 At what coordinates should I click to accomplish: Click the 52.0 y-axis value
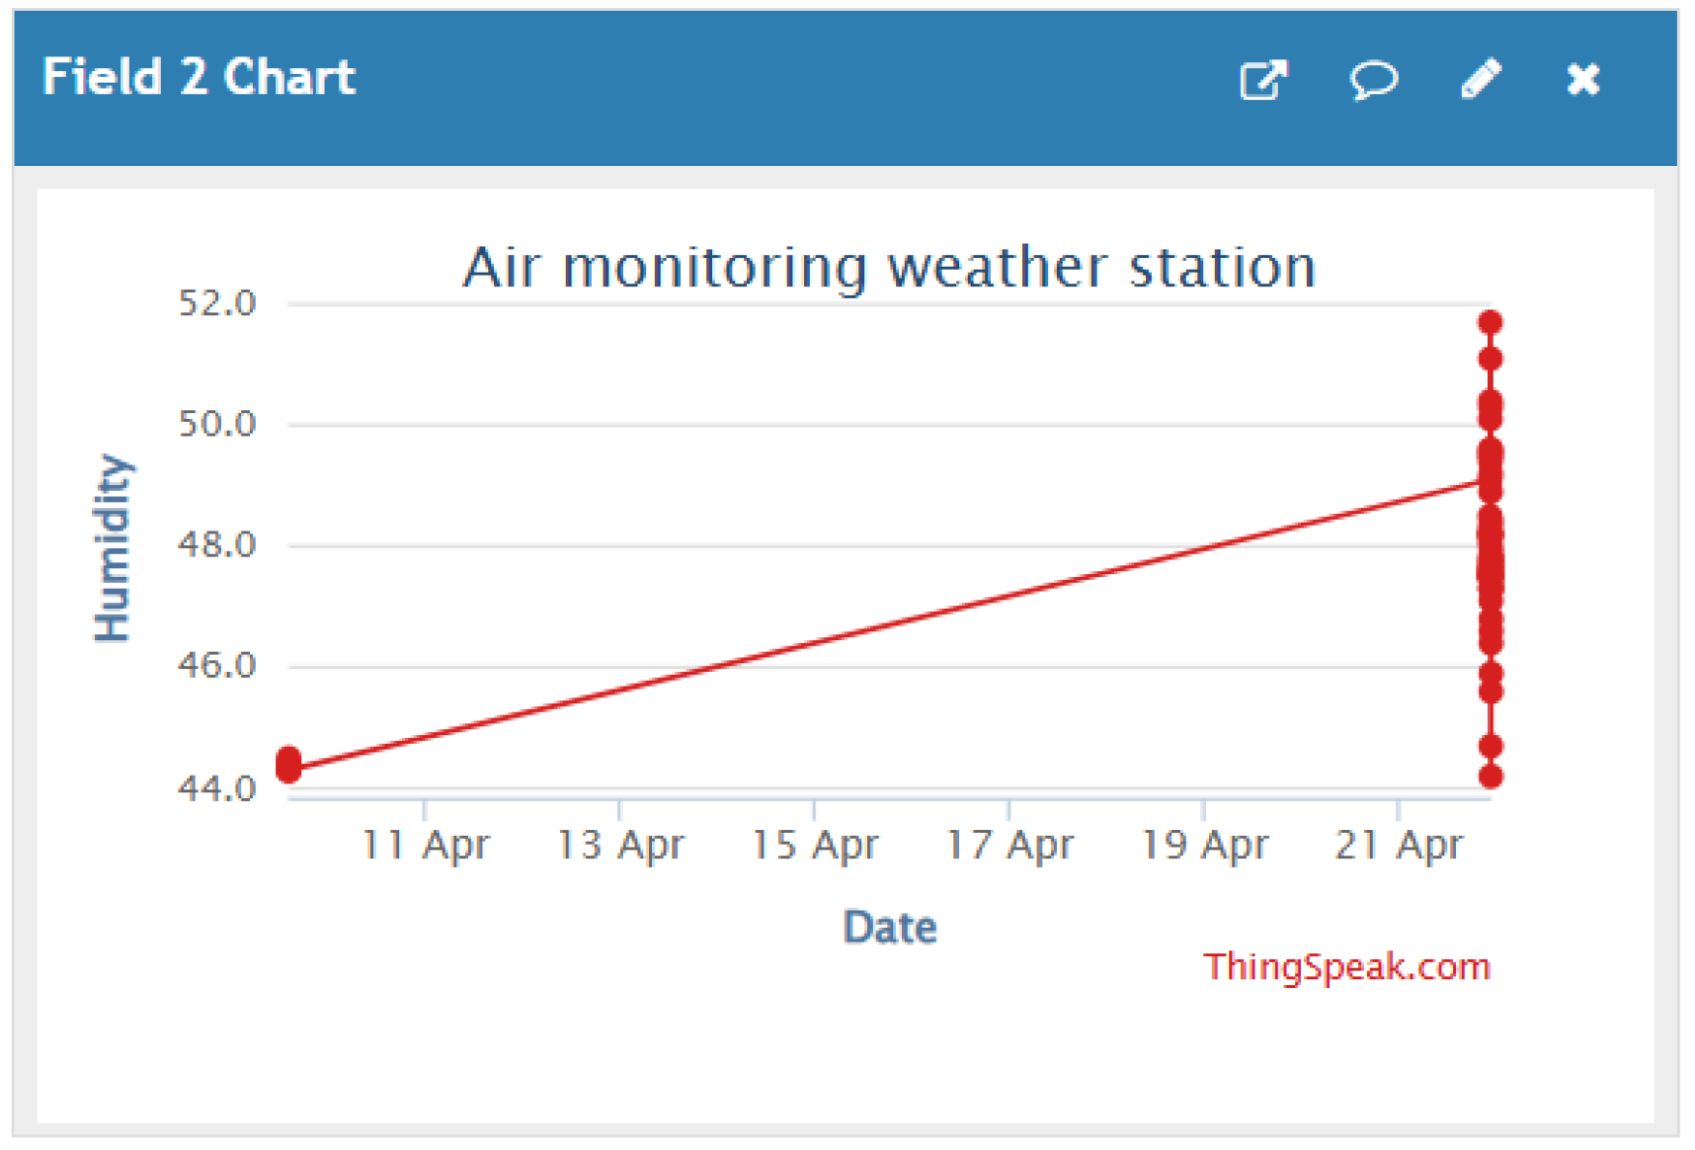pyautogui.click(x=217, y=303)
